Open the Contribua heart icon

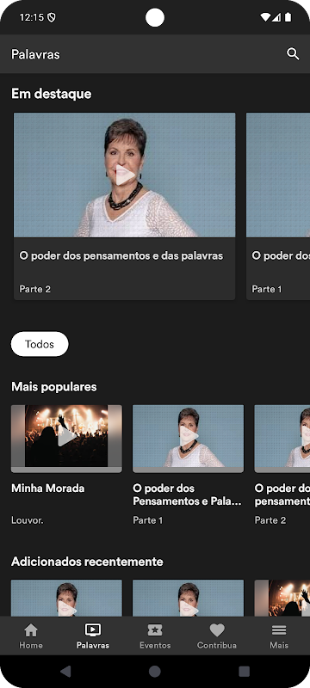[217, 630]
